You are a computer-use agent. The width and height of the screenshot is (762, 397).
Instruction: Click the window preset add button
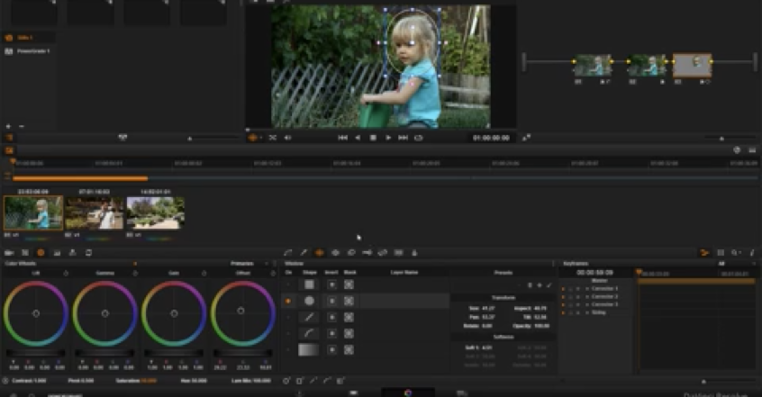coord(539,285)
